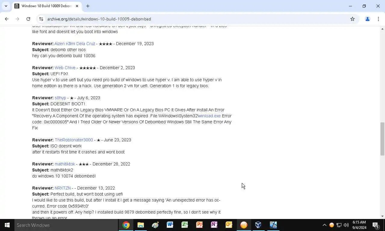This screenshot has height=231, width=385.
Task: Click the date 'June 23, 2023'
Action: [117, 140]
